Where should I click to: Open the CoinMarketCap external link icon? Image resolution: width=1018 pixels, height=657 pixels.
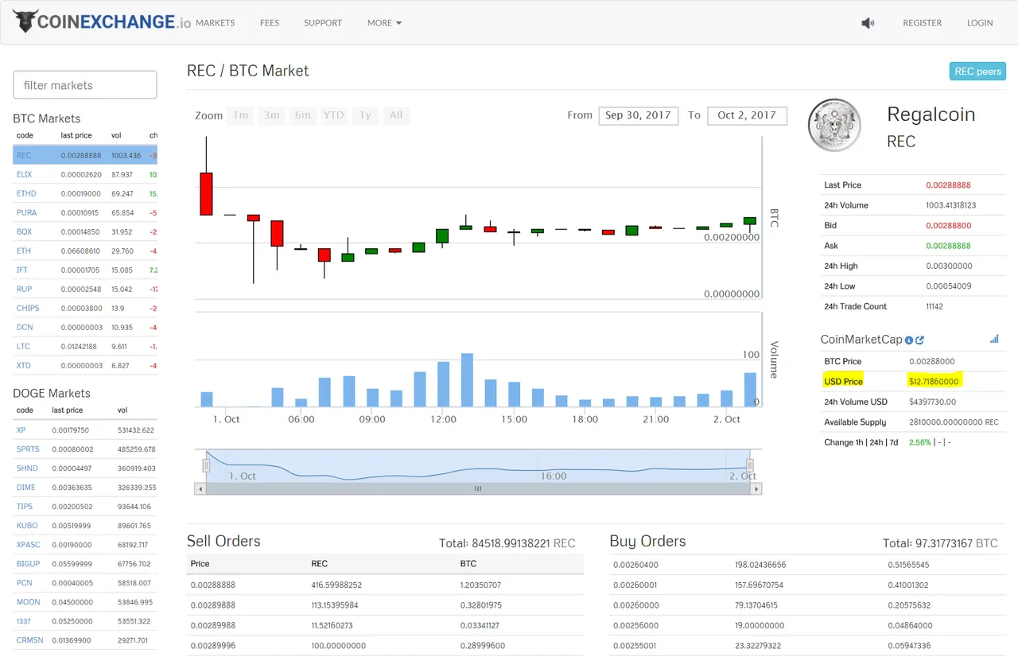pyautogui.click(x=920, y=340)
